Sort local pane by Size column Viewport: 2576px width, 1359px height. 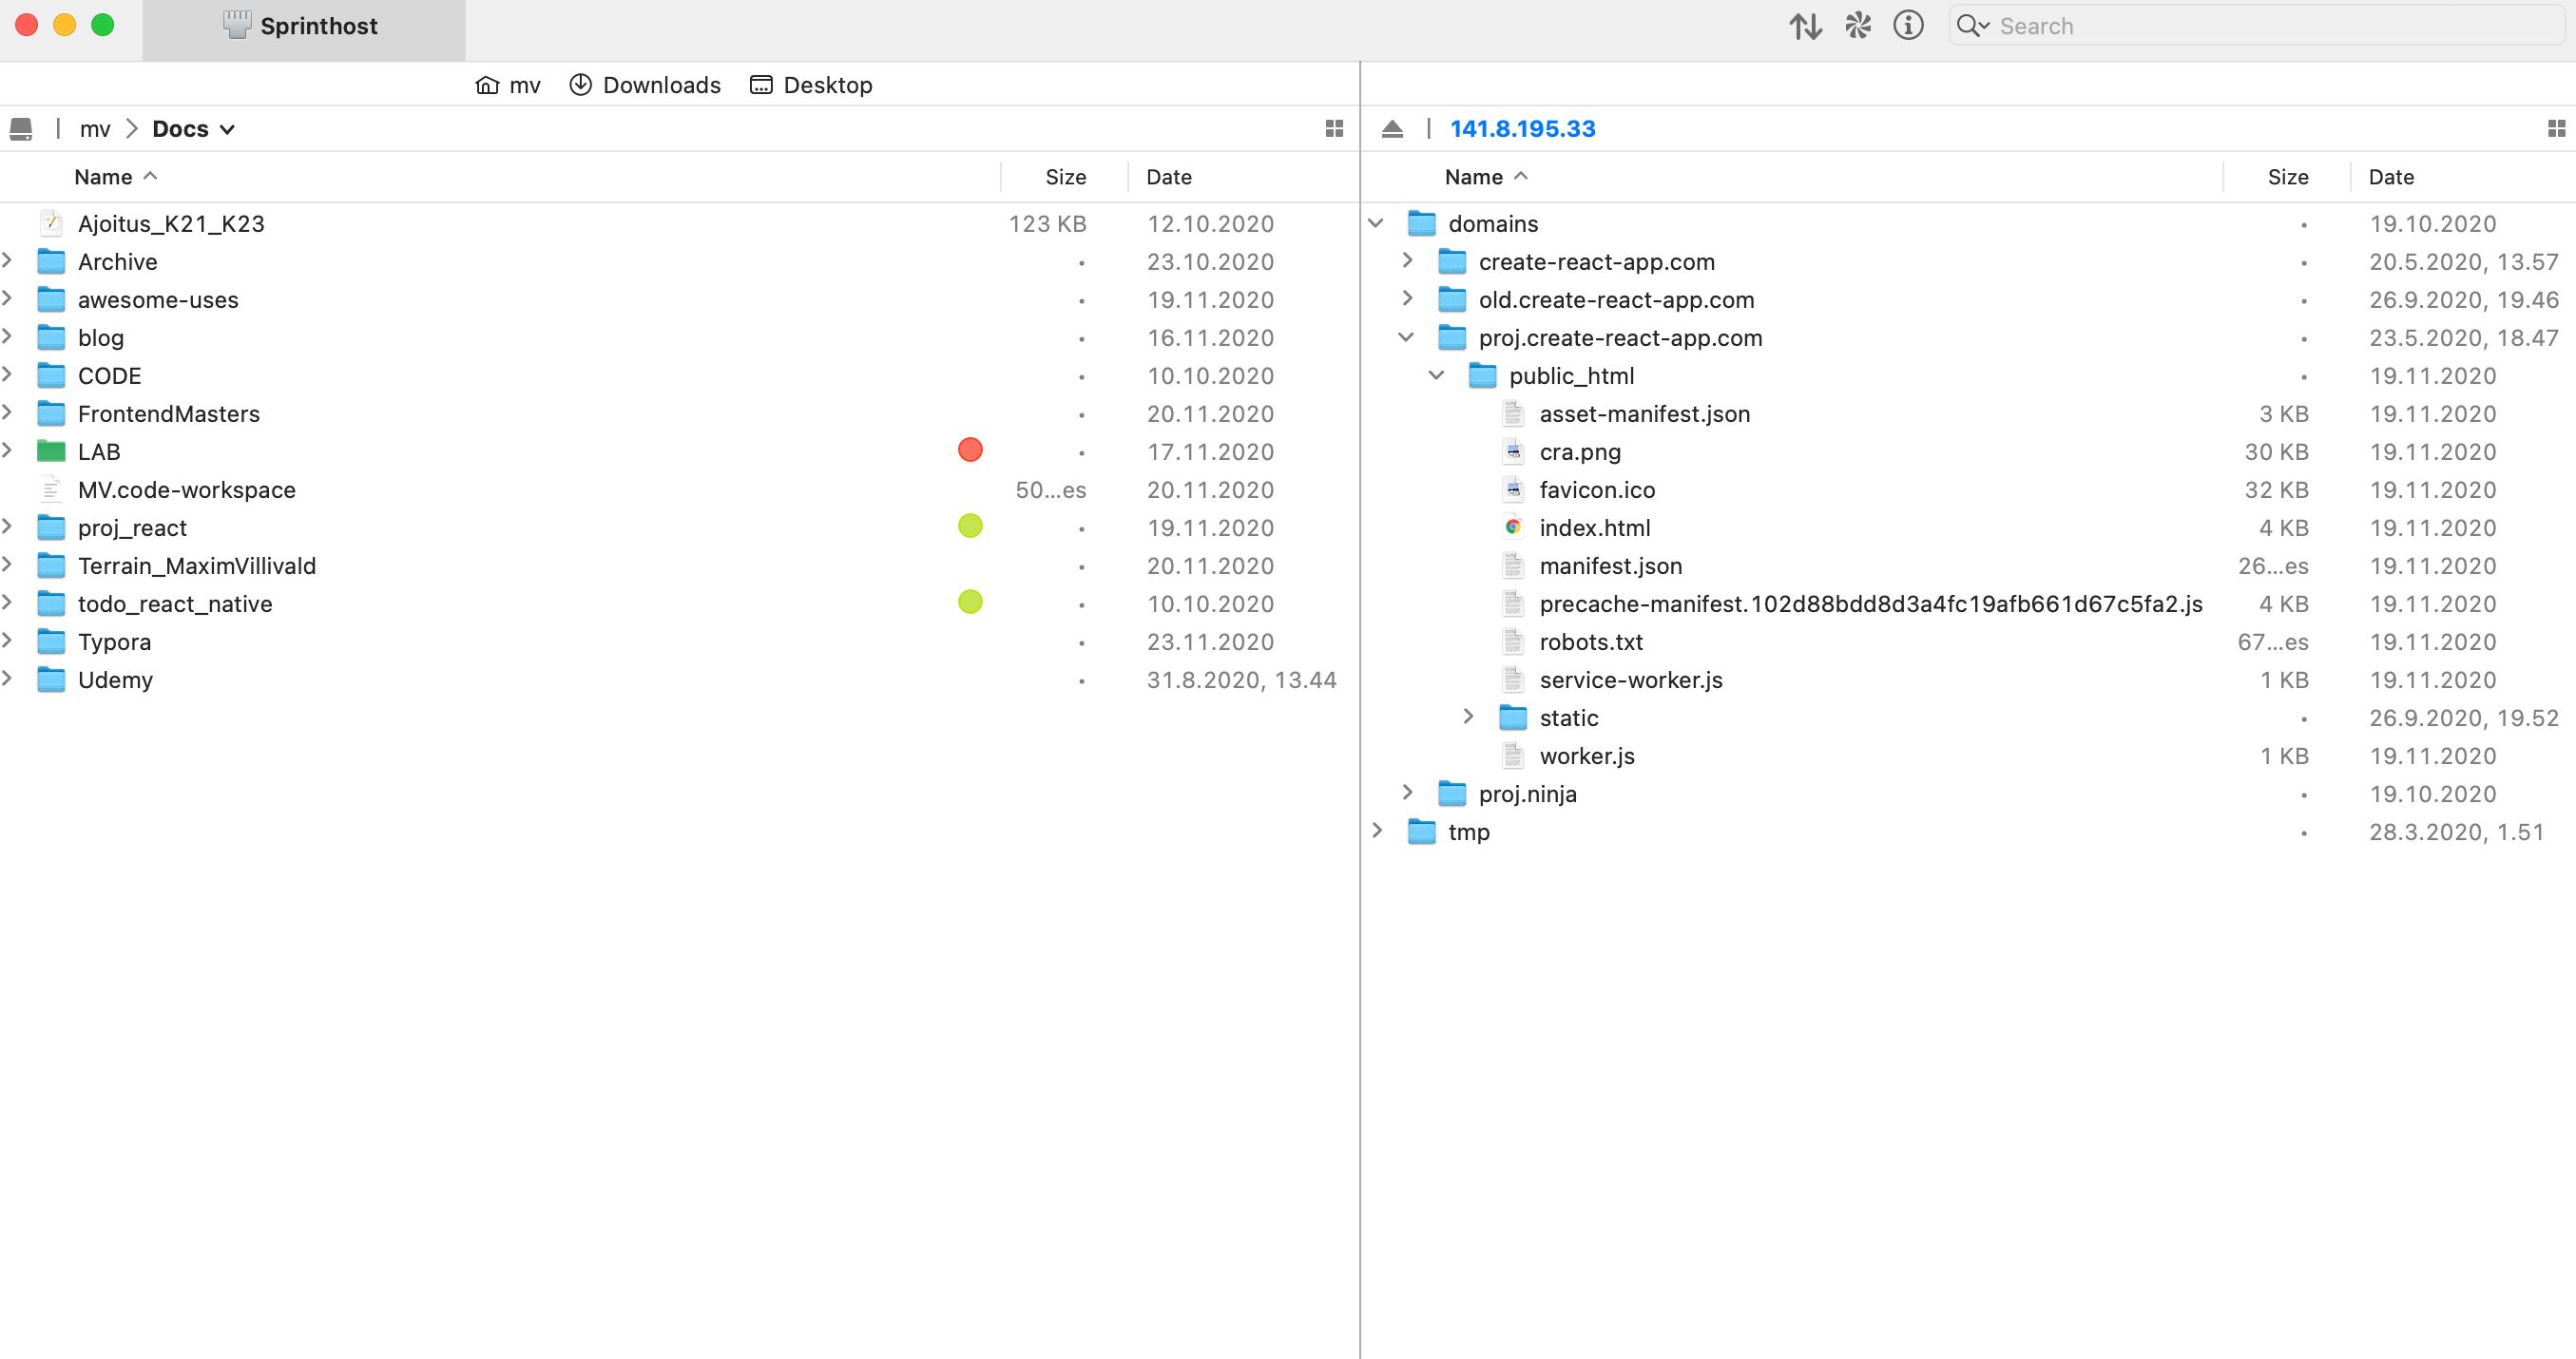[1065, 177]
